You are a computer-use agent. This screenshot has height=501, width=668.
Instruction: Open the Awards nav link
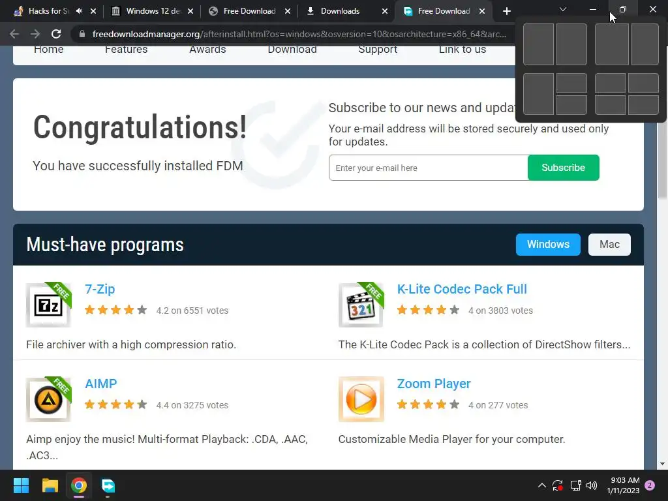(x=207, y=50)
